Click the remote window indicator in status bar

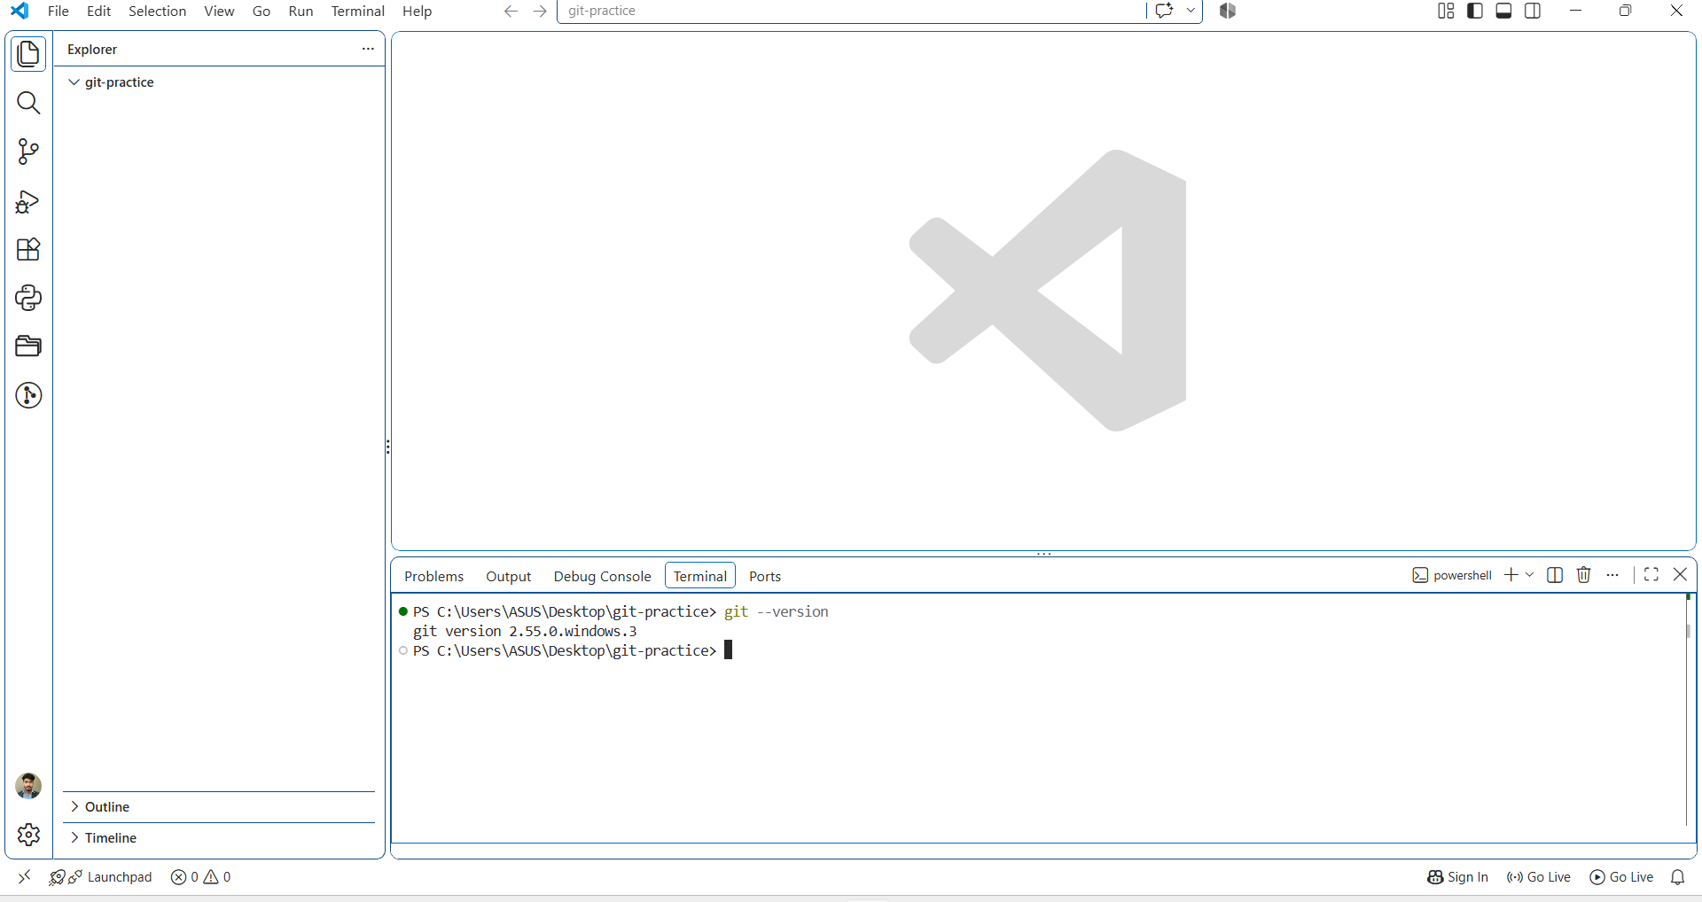24,877
